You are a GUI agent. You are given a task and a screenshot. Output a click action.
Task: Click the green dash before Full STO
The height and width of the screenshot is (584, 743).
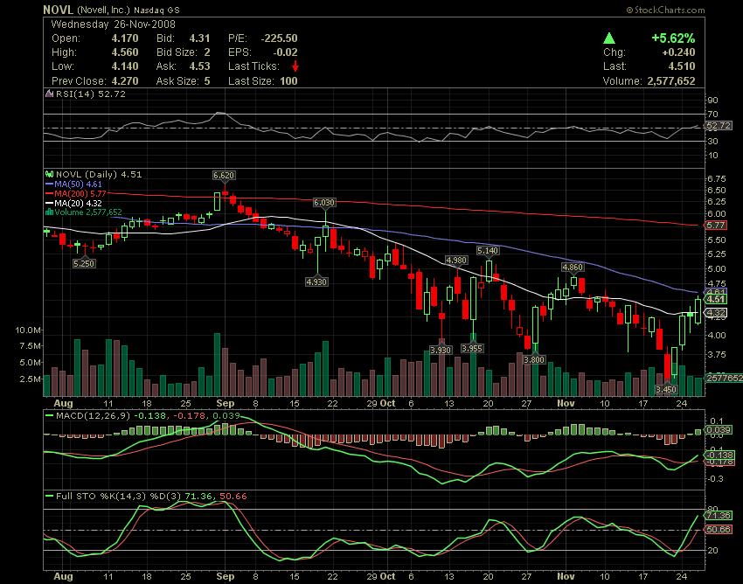pos(49,497)
